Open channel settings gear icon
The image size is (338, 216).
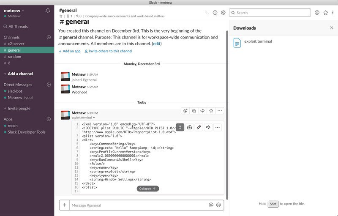tap(223, 13)
